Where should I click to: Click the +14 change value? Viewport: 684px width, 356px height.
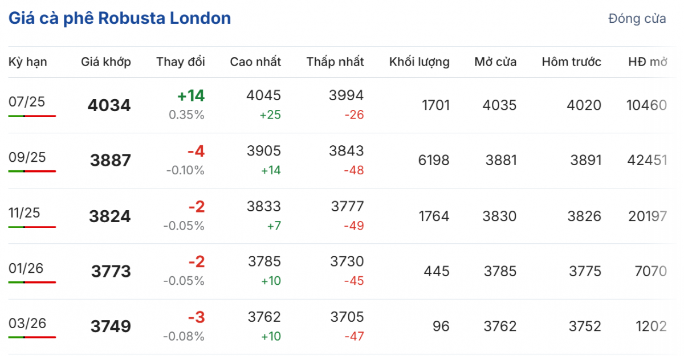tap(190, 96)
